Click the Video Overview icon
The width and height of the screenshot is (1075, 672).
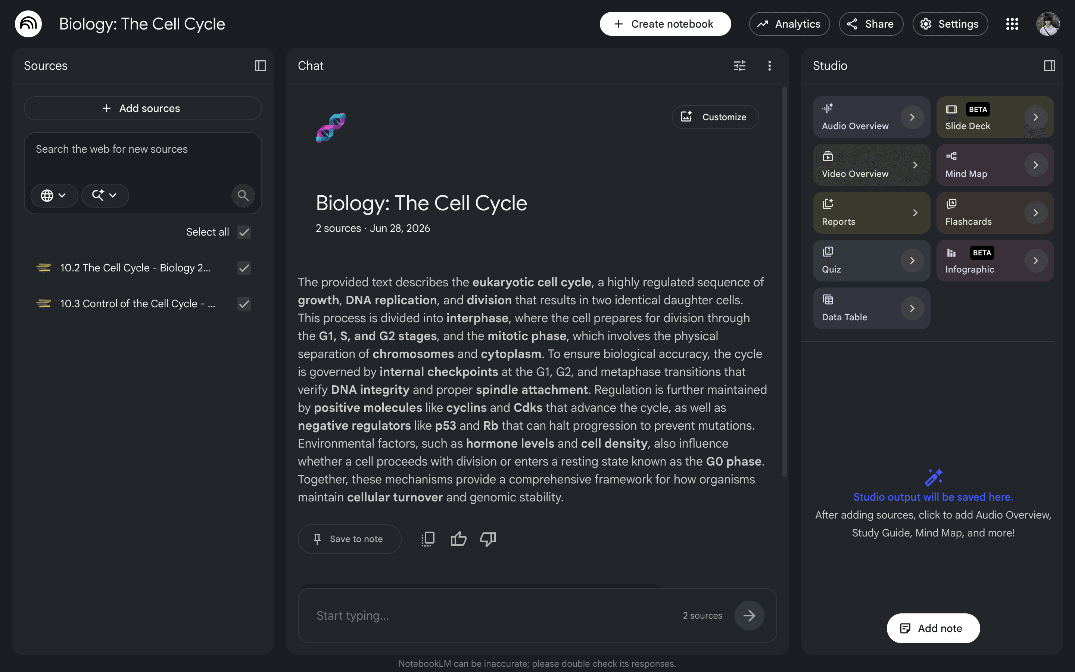tap(828, 156)
